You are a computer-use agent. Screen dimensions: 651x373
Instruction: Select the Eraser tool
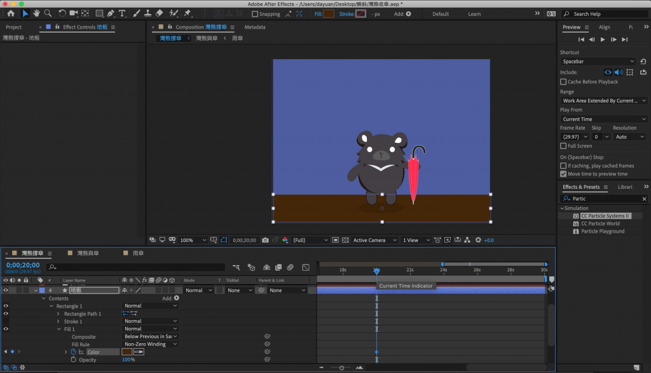pos(159,14)
